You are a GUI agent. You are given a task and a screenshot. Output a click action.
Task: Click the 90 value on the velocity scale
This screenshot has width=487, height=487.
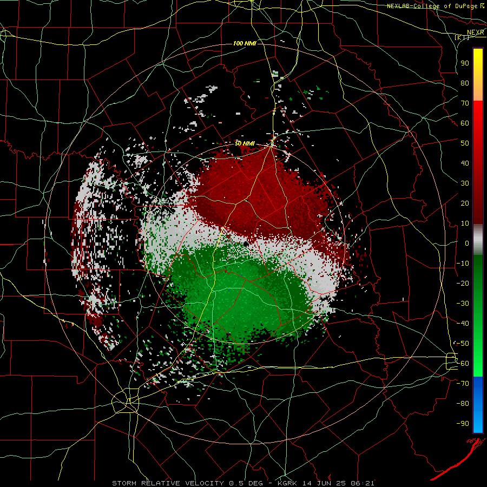465,63
